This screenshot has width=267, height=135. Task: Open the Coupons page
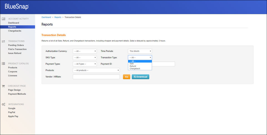pos(13,72)
